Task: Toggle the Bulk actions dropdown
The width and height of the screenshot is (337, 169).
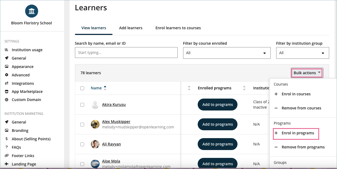Action: [x=307, y=73]
